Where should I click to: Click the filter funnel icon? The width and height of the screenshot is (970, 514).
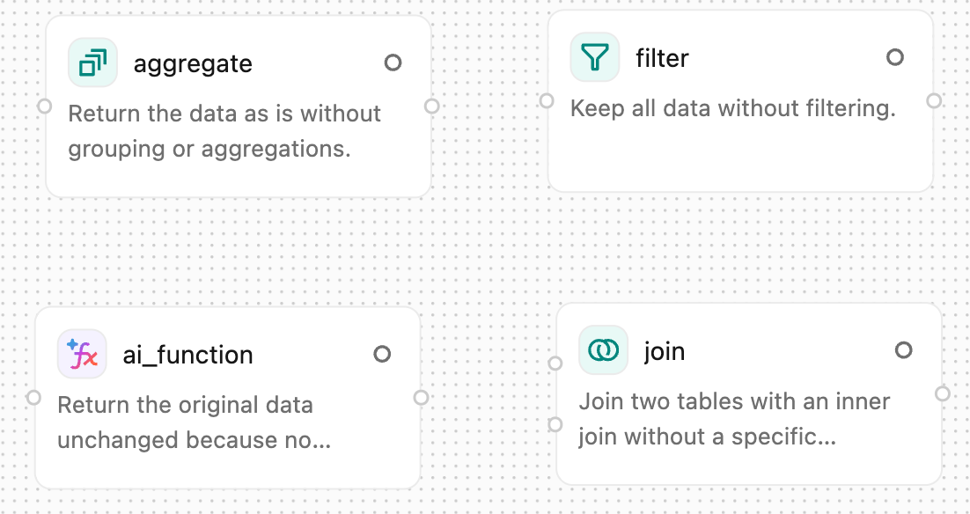tap(595, 57)
